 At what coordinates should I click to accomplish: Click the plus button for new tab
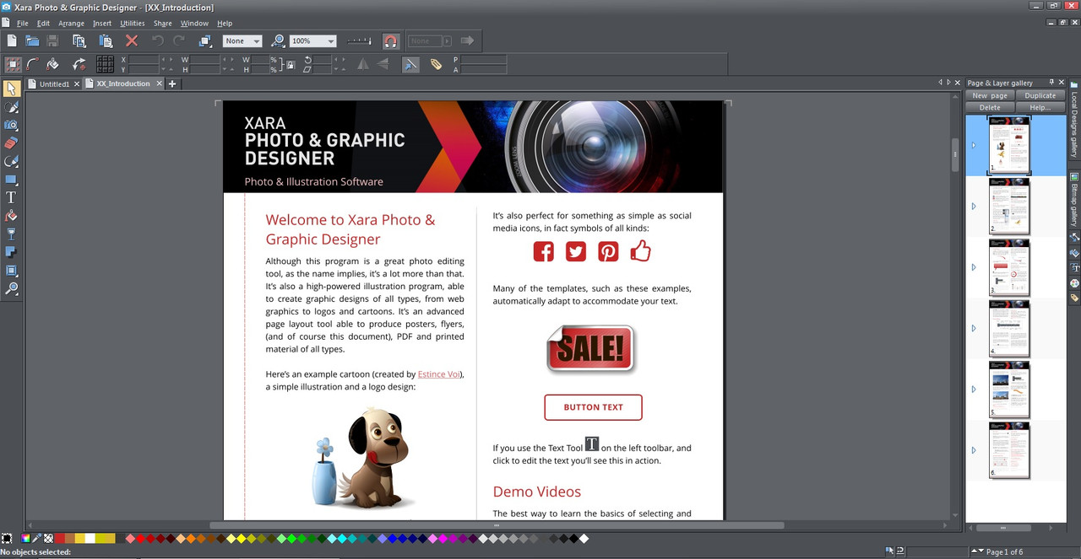(172, 84)
